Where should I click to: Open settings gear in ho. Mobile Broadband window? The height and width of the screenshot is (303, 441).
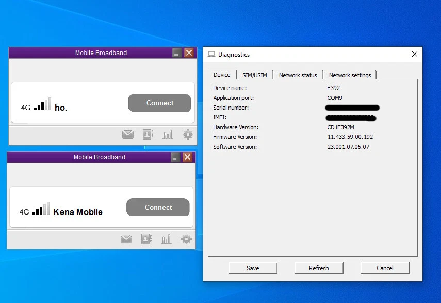[188, 135]
